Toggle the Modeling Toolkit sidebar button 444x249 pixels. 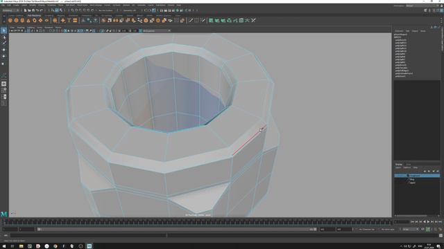pyautogui.click(x=425, y=10)
